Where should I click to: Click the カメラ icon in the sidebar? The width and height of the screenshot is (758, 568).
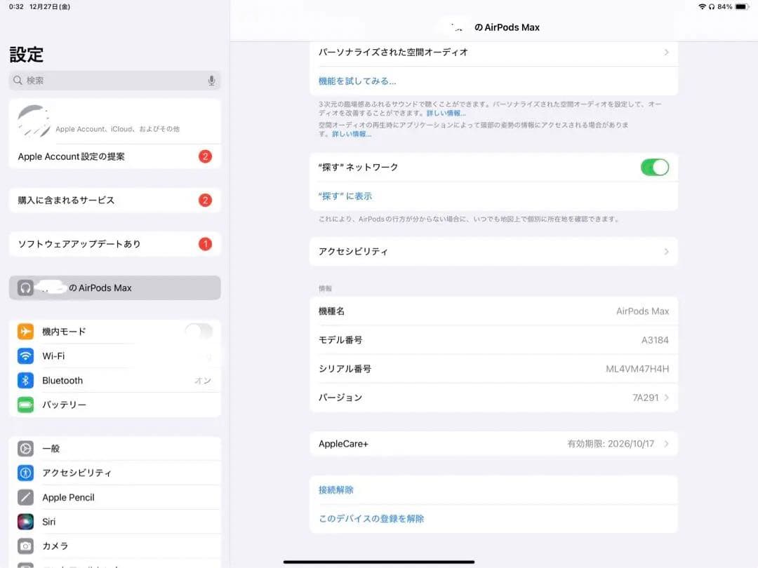click(x=25, y=546)
